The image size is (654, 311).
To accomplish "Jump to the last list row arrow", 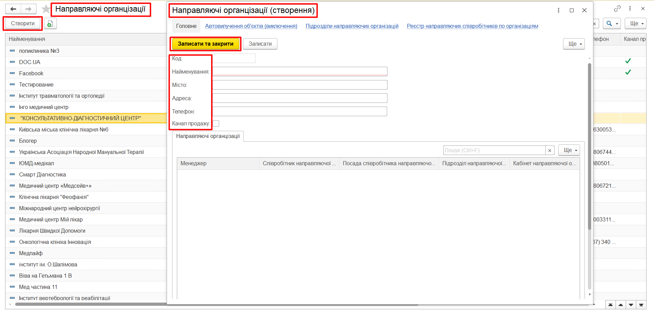I will click(x=641, y=305).
